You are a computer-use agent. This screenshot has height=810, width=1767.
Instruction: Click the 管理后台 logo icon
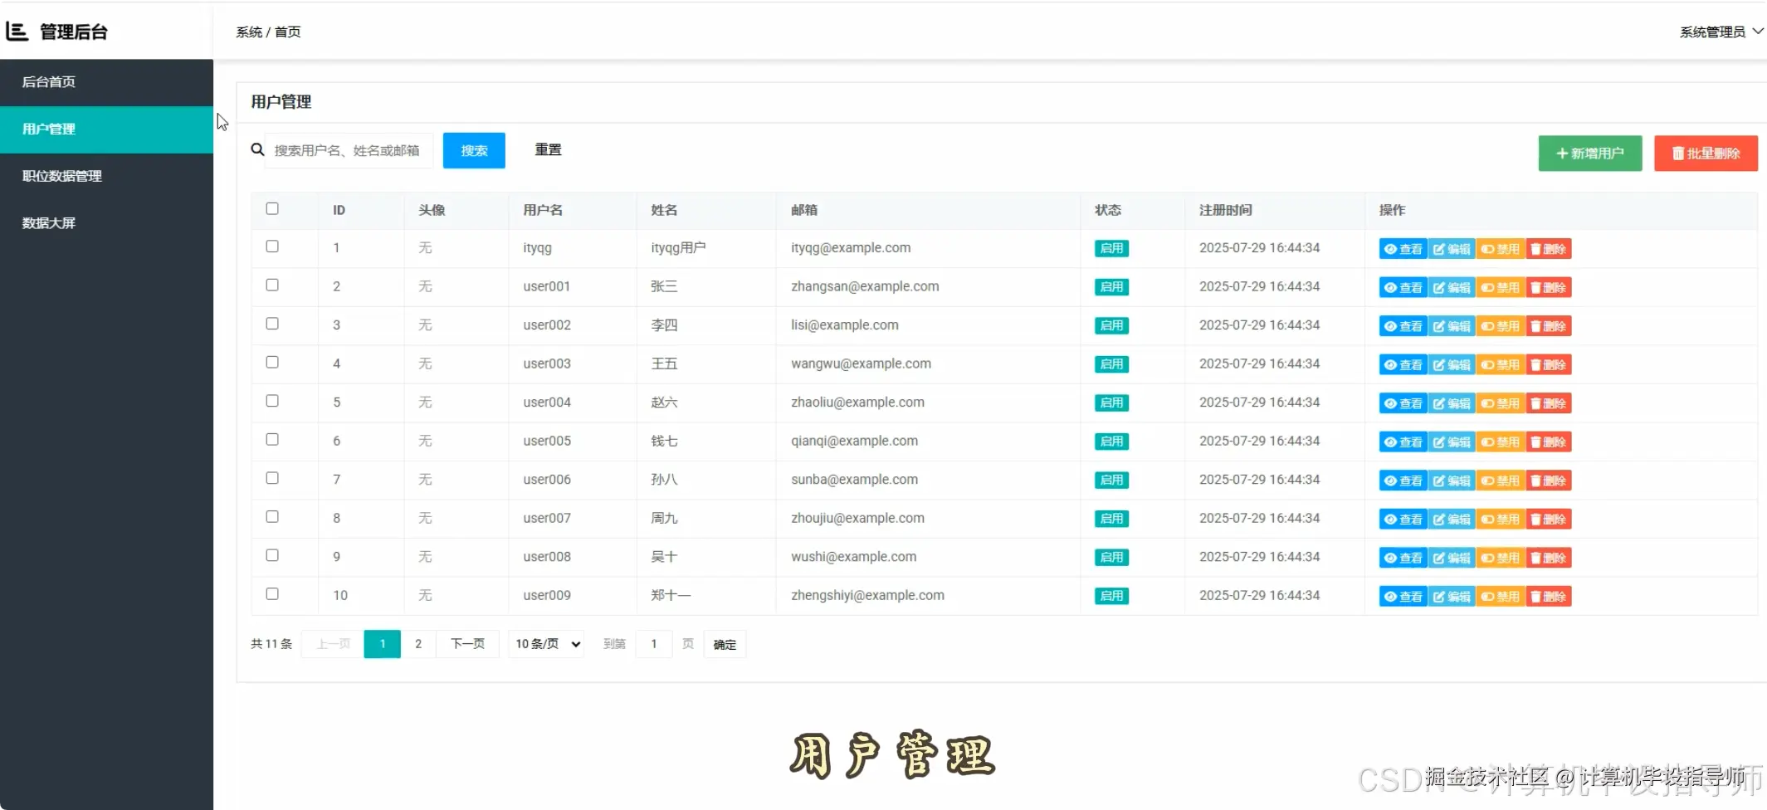pos(15,31)
